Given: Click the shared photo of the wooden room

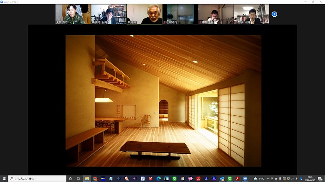Looking at the screenshot, I should tap(163, 101).
